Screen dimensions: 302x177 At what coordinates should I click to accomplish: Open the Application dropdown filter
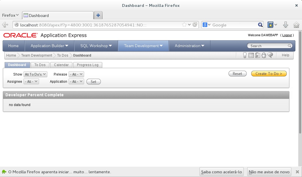[x=76, y=82]
